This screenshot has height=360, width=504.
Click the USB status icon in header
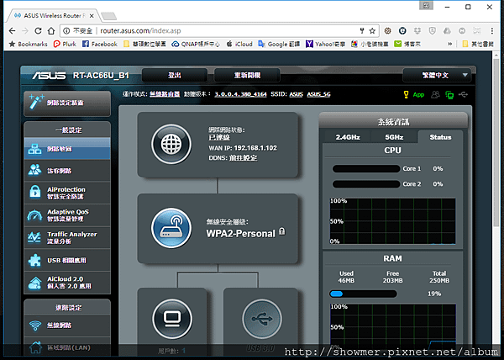click(x=463, y=94)
